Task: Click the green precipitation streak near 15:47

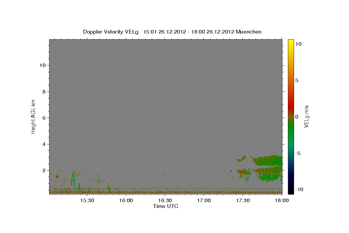Action: pyautogui.click(x=109, y=188)
